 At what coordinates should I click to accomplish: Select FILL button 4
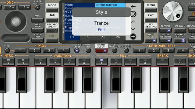click(x=145, y=62)
